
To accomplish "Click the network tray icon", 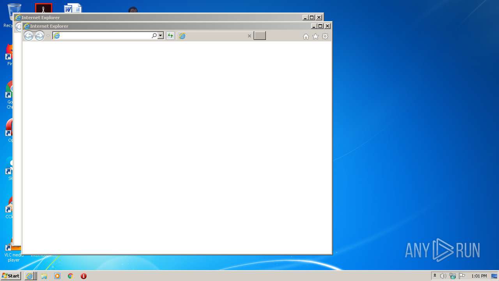I will 453,276.
